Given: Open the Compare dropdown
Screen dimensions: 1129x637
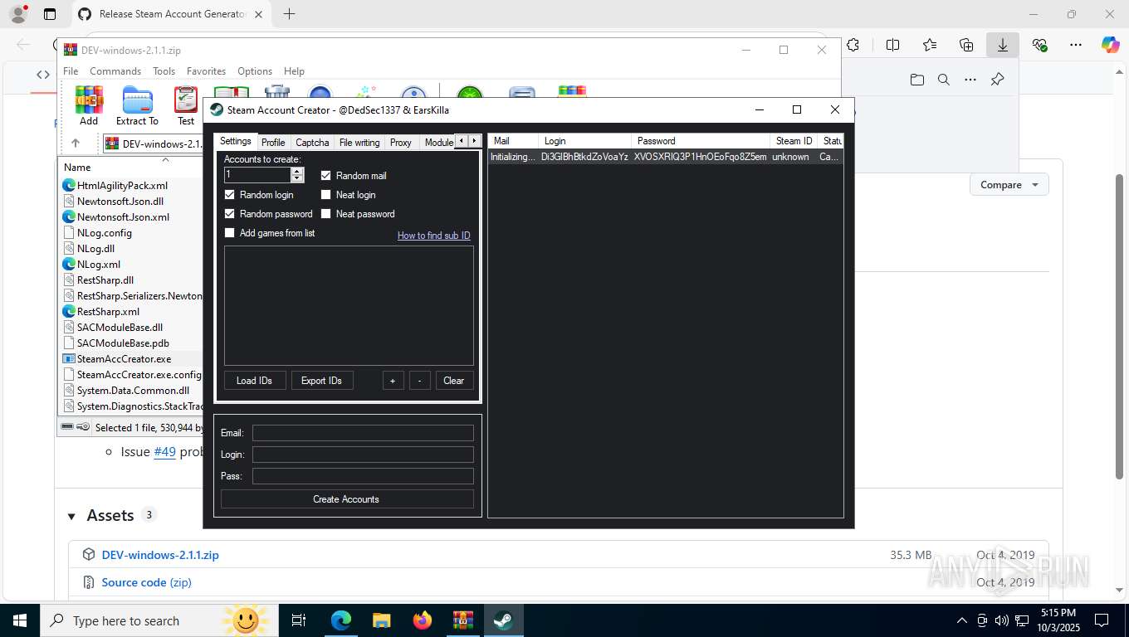Looking at the screenshot, I should (1009, 185).
